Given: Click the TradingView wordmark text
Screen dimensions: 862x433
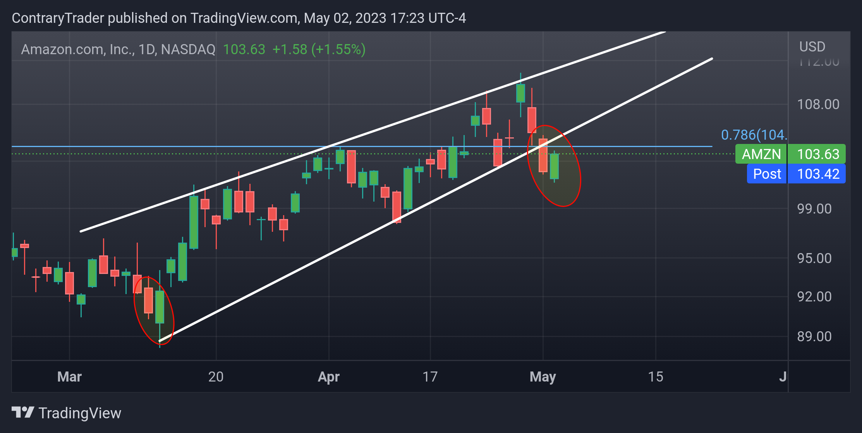Looking at the screenshot, I should [80, 413].
